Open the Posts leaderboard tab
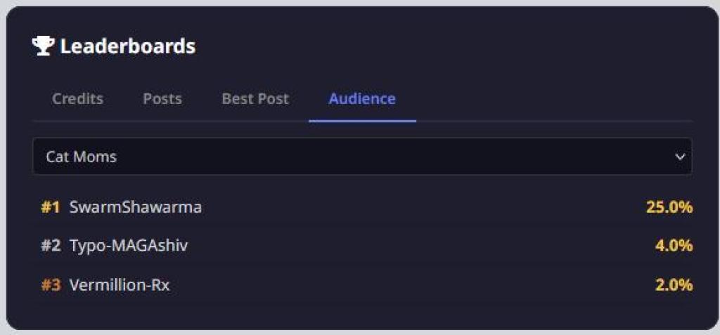The image size is (720, 335). [x=162, y=99]
